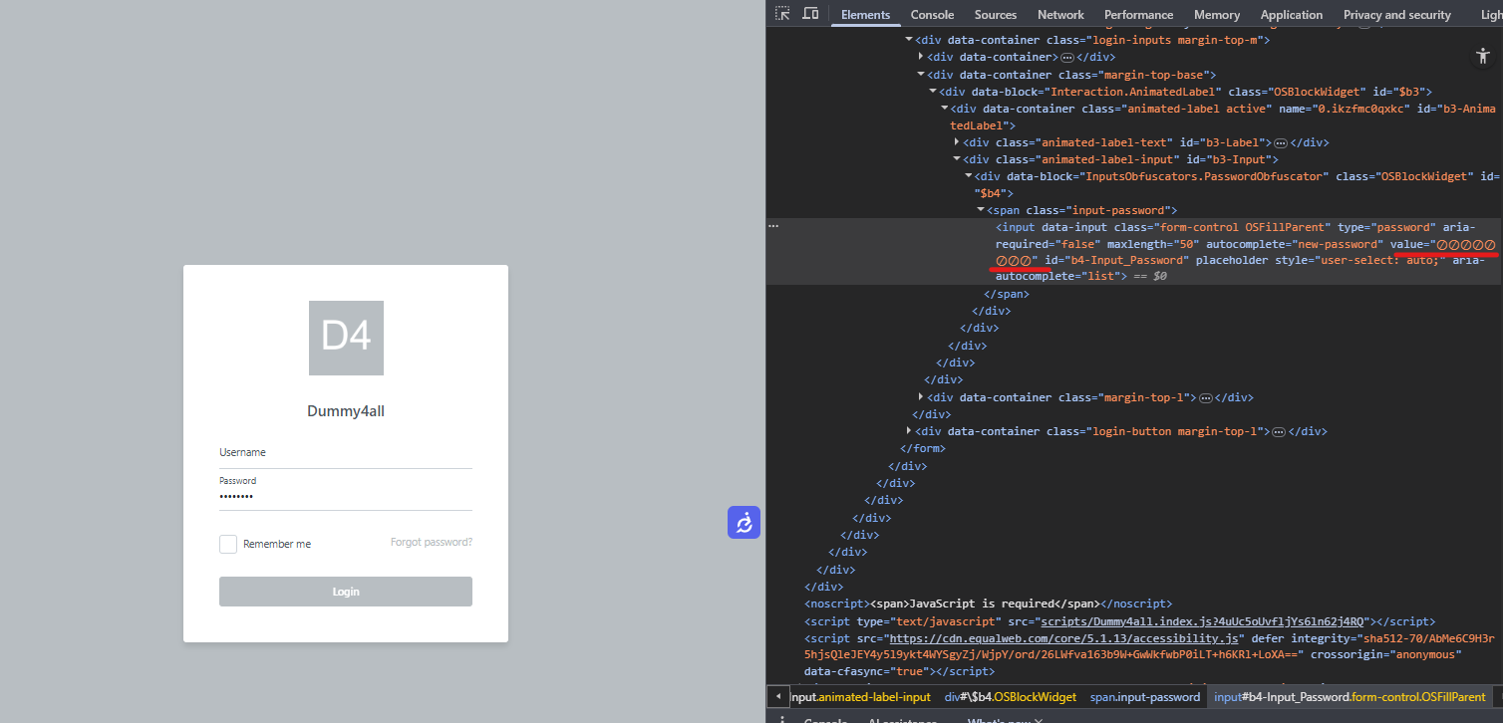Collapse the animated-label active div node

[943, 108]
